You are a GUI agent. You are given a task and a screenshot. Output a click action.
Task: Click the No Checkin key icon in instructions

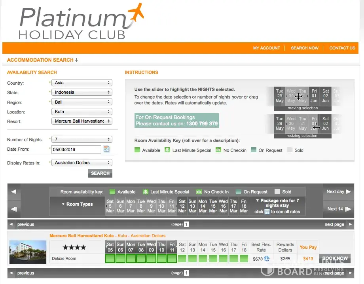point(218,150)
